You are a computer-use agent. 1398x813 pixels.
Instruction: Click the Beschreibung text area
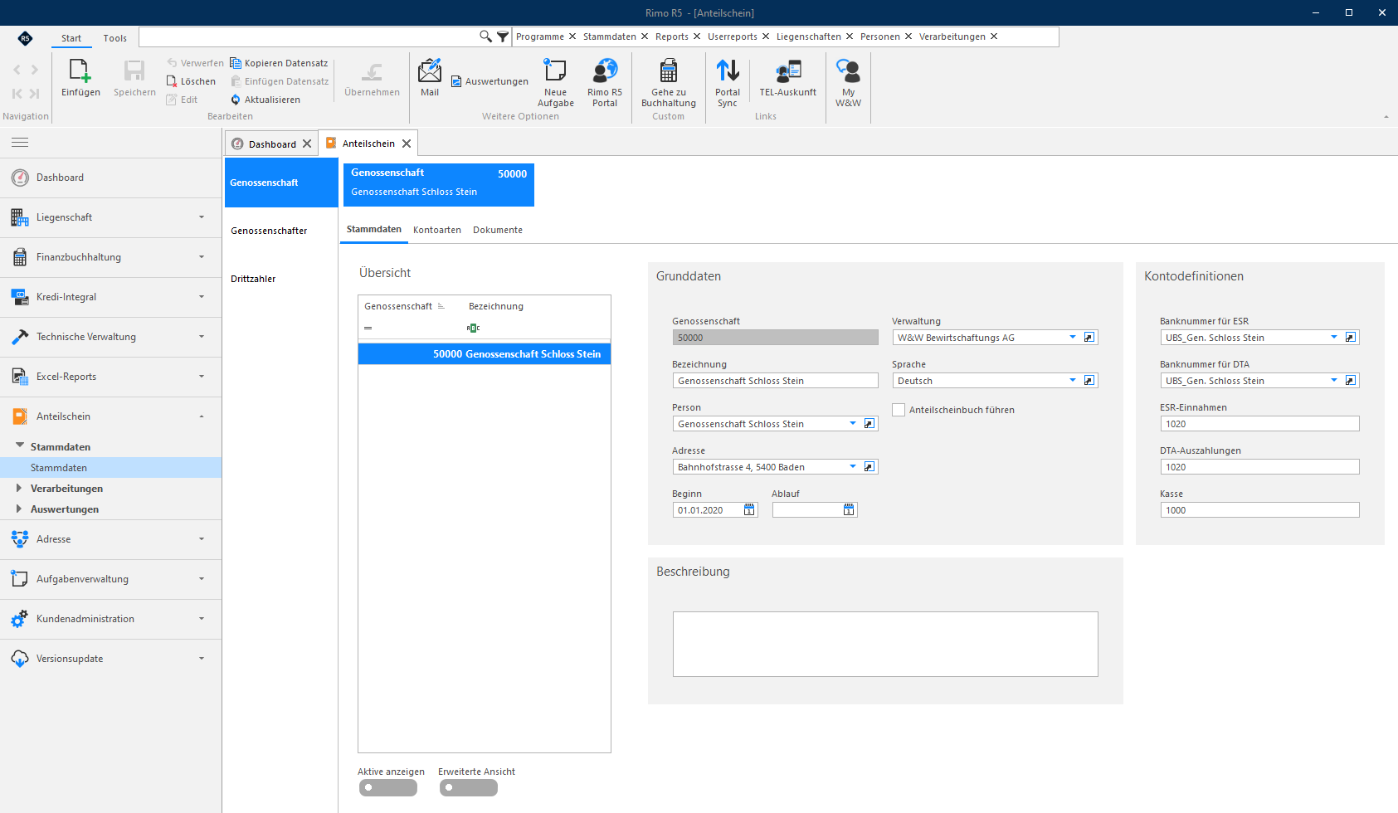pyautogui.click(x=885, y=645)
